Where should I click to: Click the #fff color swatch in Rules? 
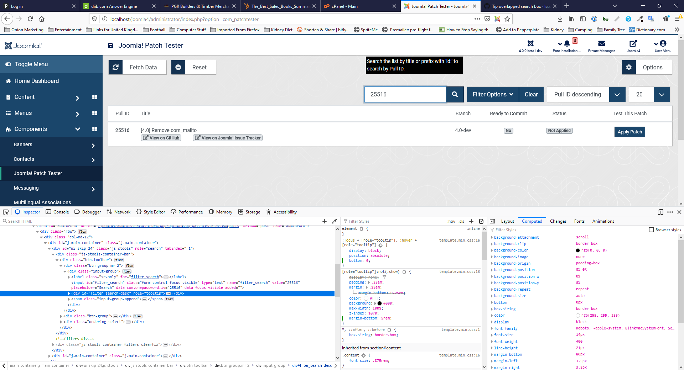366,298
